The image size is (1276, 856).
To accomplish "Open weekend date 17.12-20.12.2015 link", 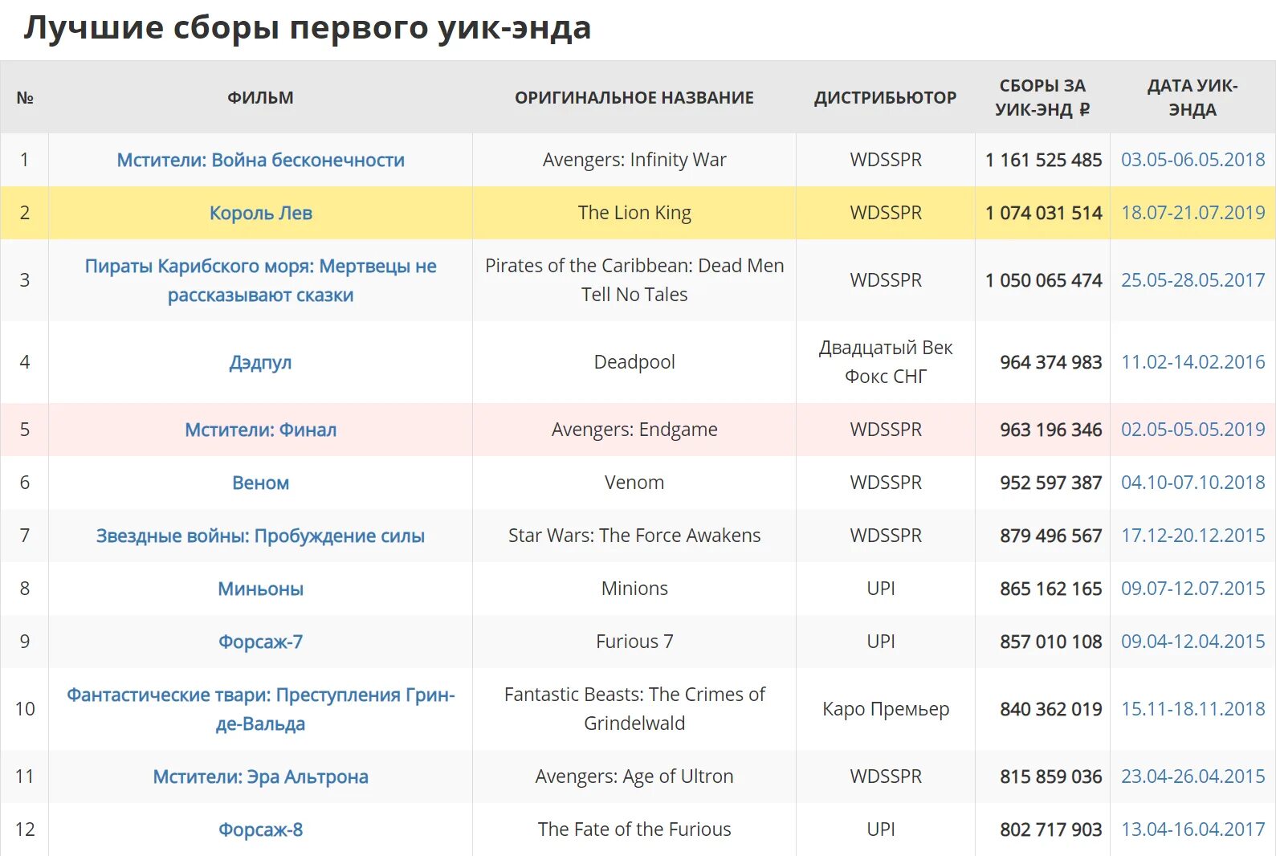I will point(1192,536).
